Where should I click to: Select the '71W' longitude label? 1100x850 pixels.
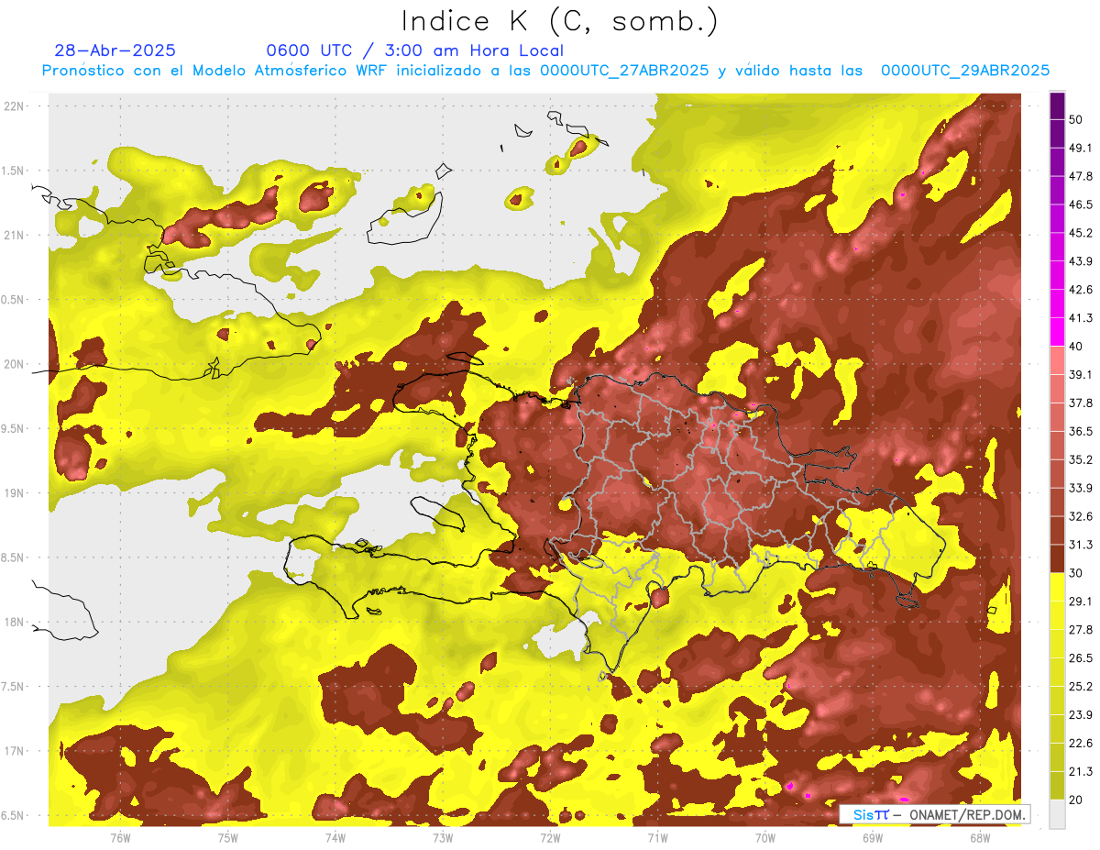pyautogui.click(x=657, y=837)
